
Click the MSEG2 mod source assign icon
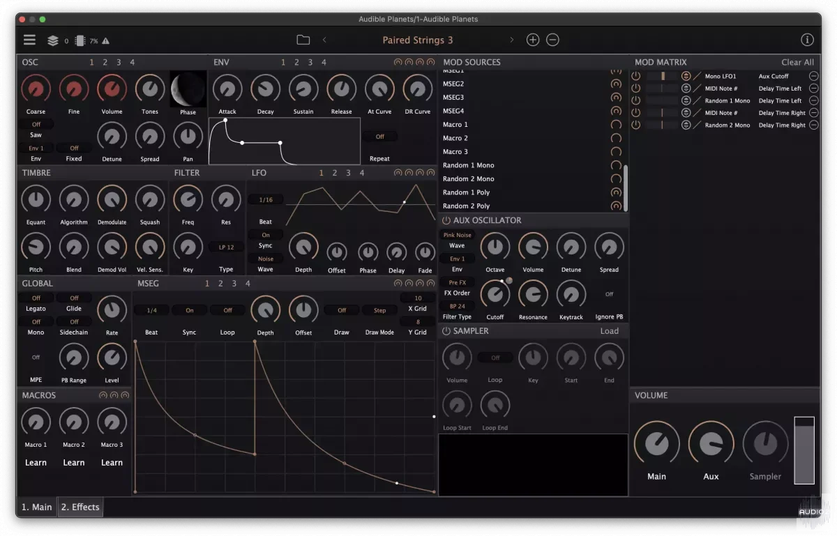coord(616,84)
